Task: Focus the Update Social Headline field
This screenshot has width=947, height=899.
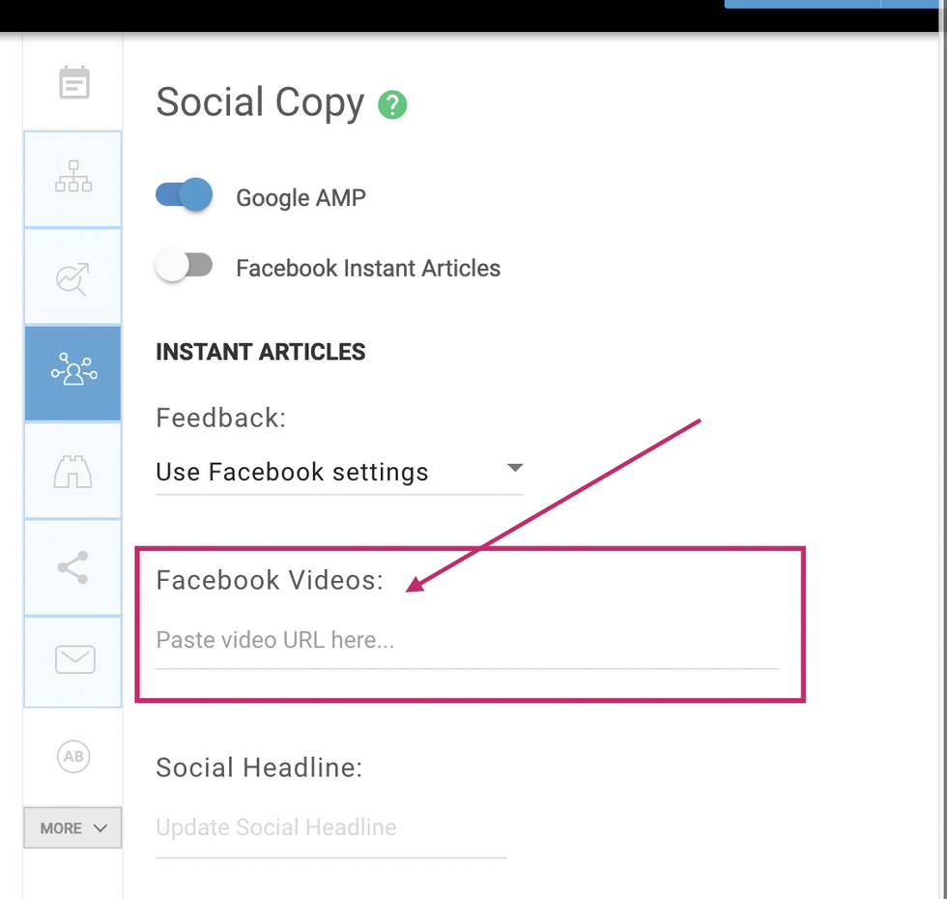Action: (330, 828)
